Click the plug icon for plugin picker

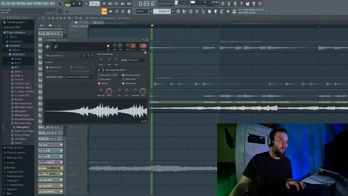pyautogui.click(x=215, y=11)
